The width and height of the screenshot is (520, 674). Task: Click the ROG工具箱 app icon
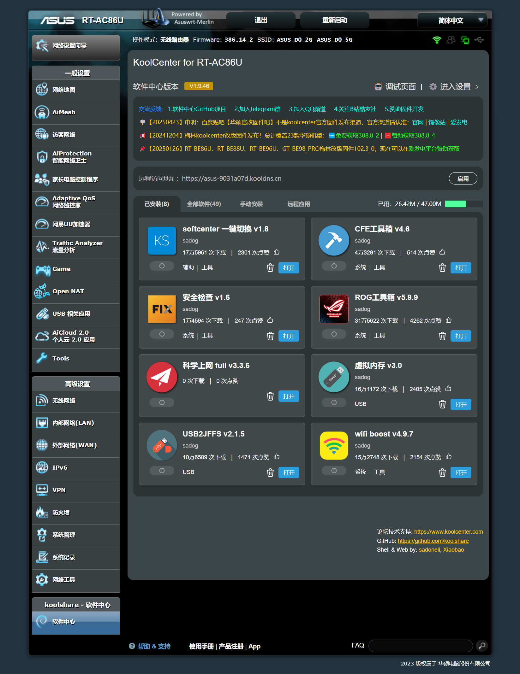tap(334, 309)
